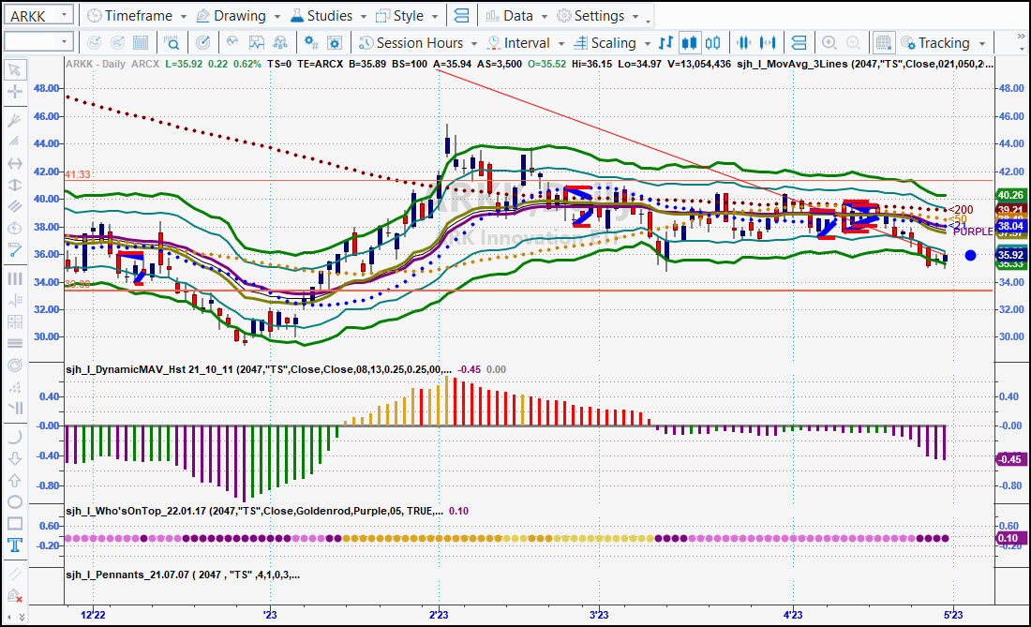Expand the Drawing dropdown arrow
Viewport: 1031px width, 627px height.
click(x=276, y=16)
